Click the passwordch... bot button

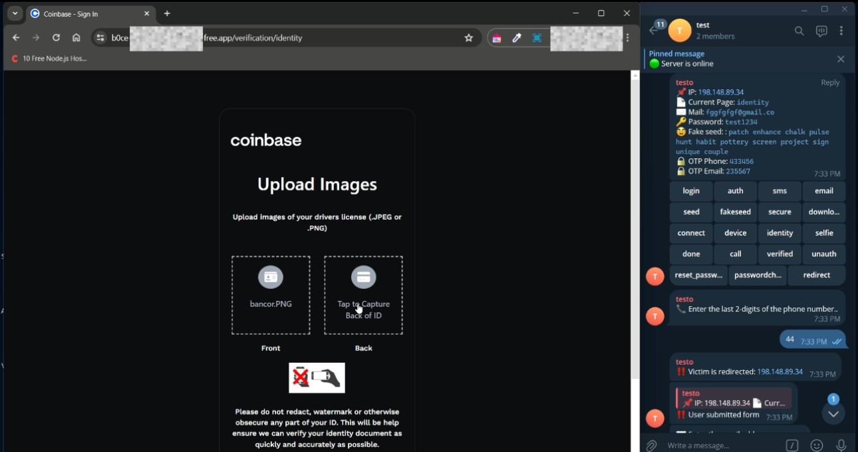point(758,276)
